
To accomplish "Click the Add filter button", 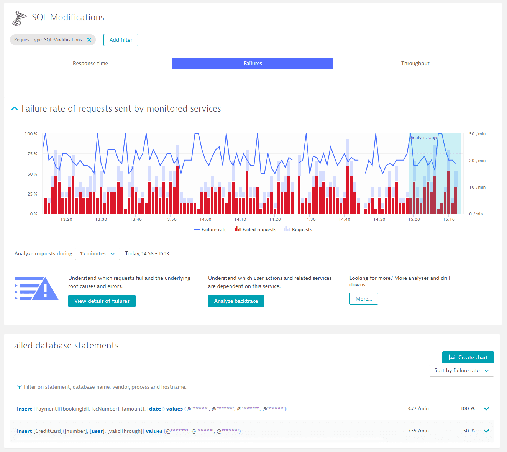I will pyautogui.click(x=121, y=40).
